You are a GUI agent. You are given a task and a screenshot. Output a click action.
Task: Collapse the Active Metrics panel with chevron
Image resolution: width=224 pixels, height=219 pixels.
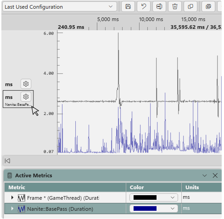point(205,175)
